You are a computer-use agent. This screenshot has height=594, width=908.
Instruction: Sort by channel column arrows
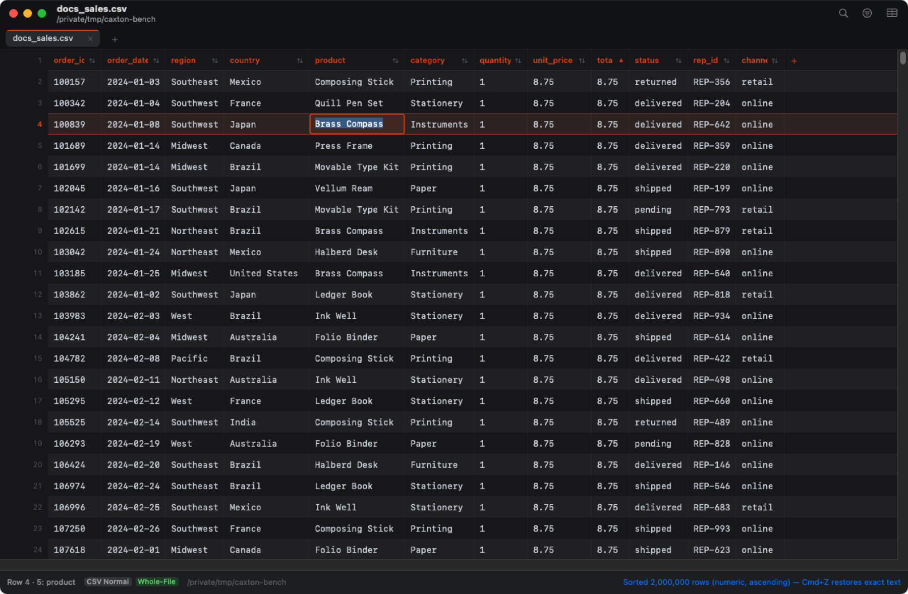[775, 61]
